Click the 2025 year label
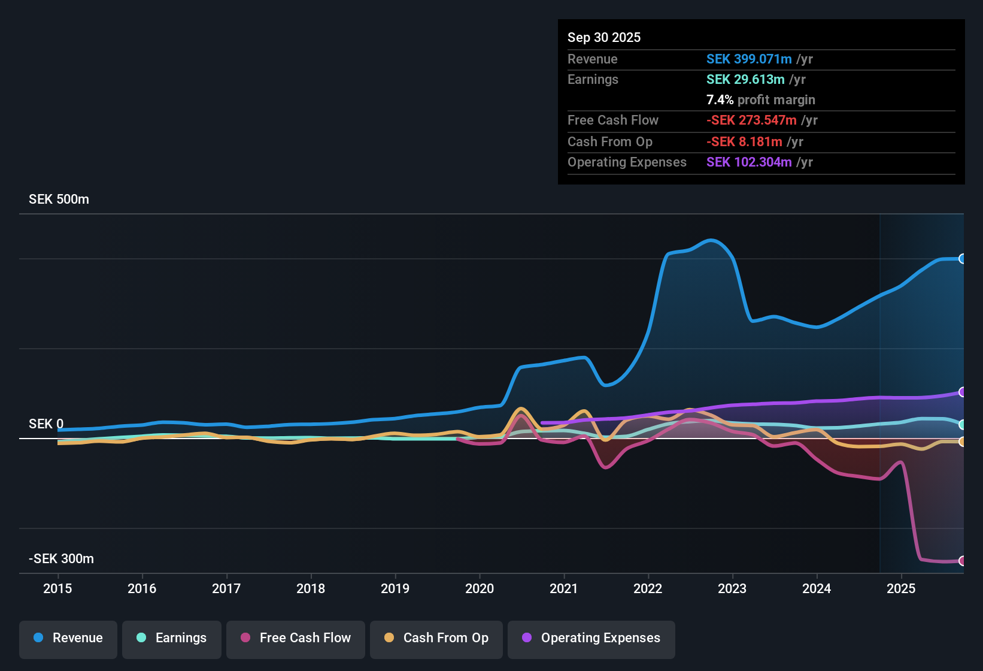 (x=902, y=589)
